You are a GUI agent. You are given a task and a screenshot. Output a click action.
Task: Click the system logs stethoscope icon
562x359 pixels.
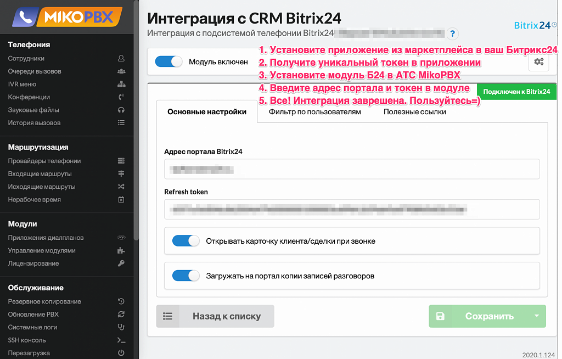[x=121, y=327]
